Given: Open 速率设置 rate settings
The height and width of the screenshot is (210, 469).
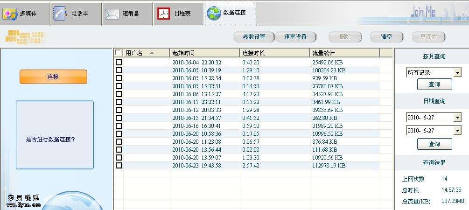Looking at the screenshot, I should point(295,37).
